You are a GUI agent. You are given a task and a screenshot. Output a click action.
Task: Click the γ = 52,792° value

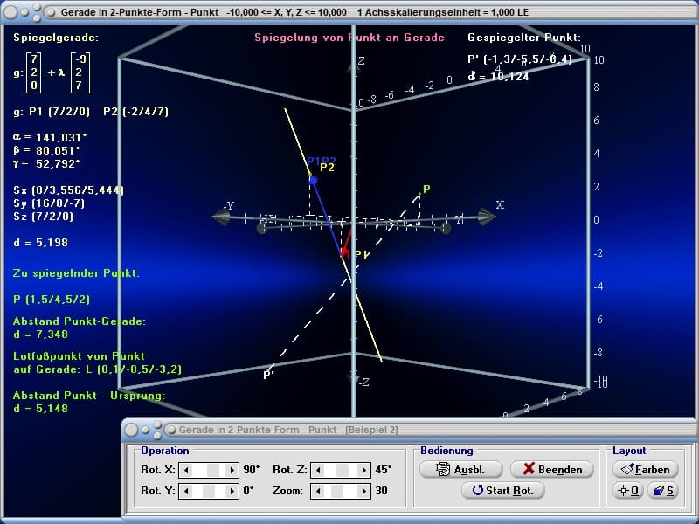tap(47, 163)
